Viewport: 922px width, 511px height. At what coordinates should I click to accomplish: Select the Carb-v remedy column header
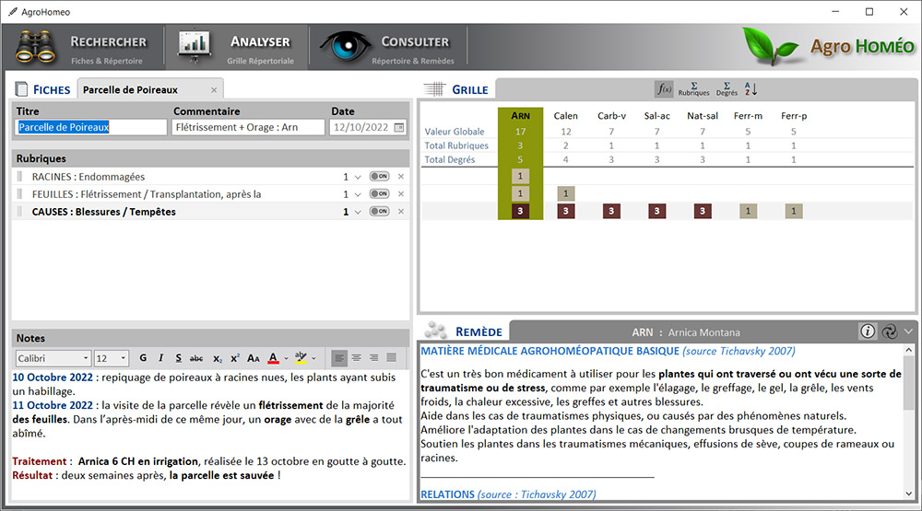(x=611, y=116)
